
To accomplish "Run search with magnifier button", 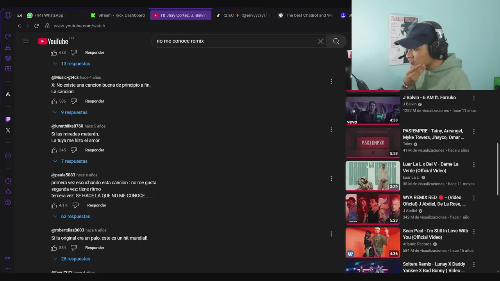I will 336,41.
